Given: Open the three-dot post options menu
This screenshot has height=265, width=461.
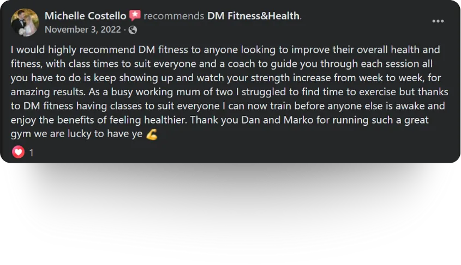Looking at the screenshot, I should click(x=438, y=21).
